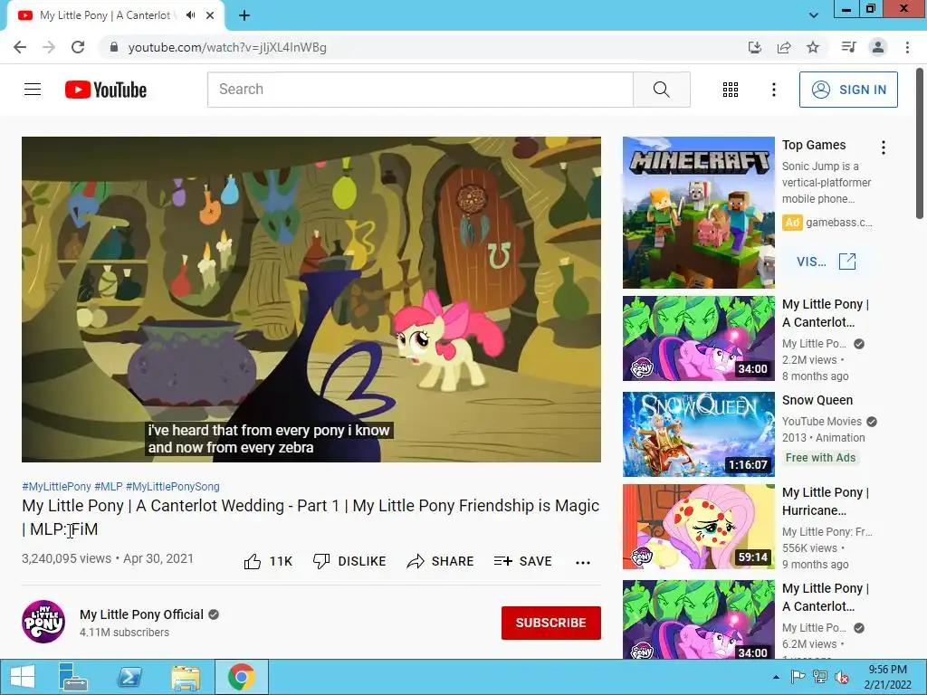Bookmark this tab with star icon
927x695 pixels.
point(813,47)
